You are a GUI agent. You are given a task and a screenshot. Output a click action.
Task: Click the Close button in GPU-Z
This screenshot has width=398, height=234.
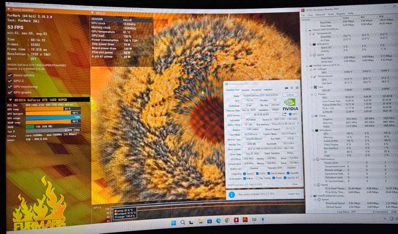click(294, 184)
